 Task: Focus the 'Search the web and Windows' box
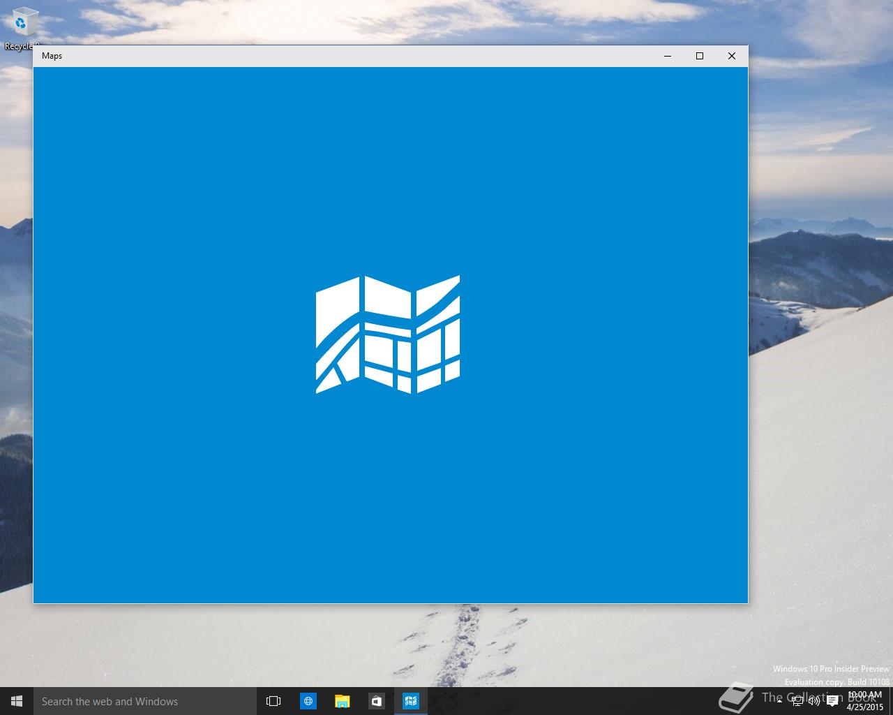point(145,701)
